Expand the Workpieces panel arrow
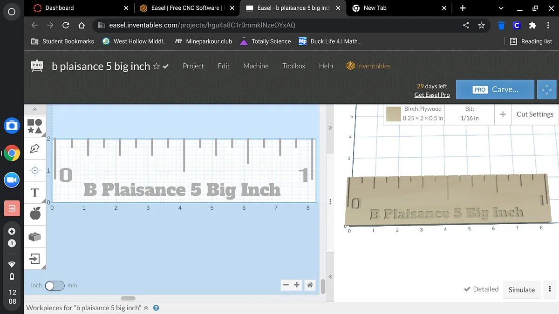The width and height of the screenshot is (559, 314). [x=146, y=308]
